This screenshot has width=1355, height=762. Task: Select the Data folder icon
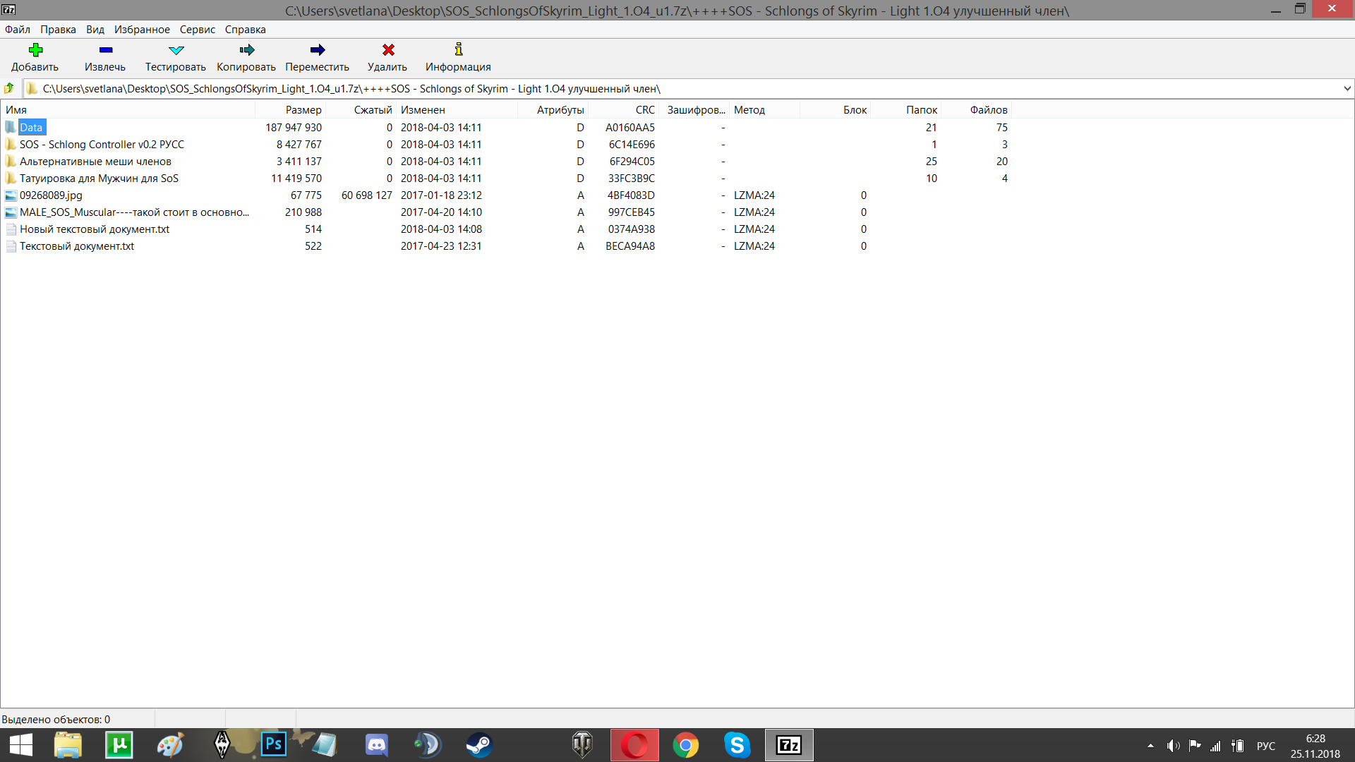click(11, 127)
